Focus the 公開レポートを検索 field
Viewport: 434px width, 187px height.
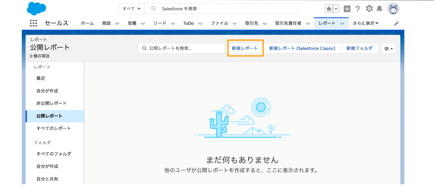point(181,48)
